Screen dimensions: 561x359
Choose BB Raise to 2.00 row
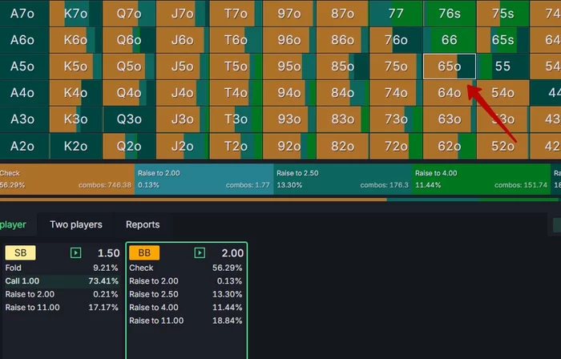[x=186, y=281]
